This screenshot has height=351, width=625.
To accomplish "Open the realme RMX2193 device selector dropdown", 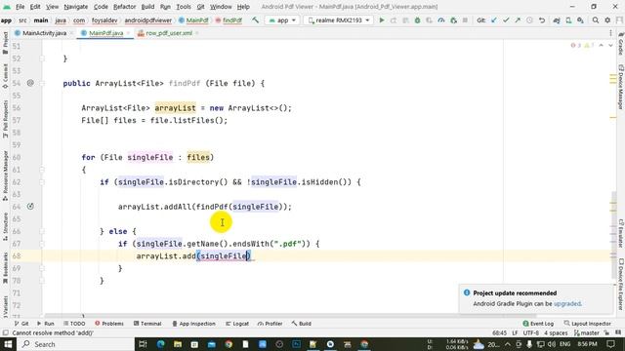I will click(x=338, y=20).
